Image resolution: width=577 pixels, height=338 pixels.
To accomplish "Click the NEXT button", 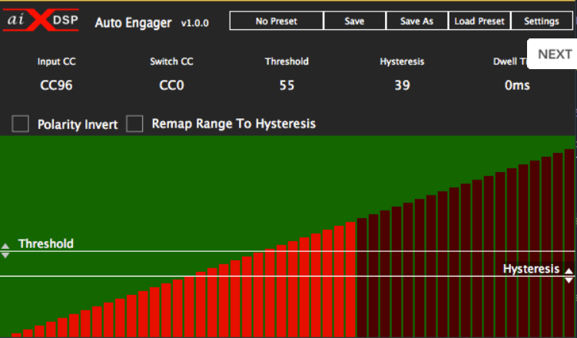I will point(554,54).
